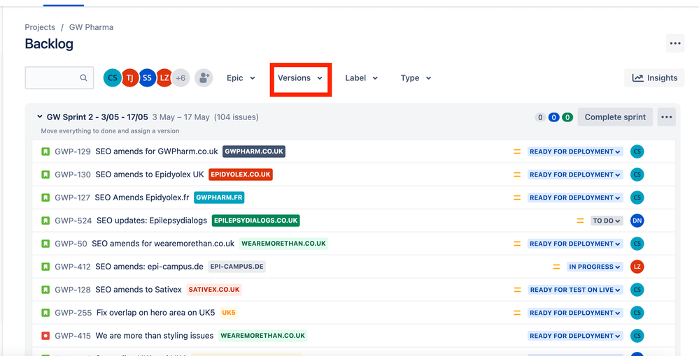This screenshot has height=356, width=699.
Task: Open the Type filter dropdown
Action: pyautogui.click(x=416, y=78)
